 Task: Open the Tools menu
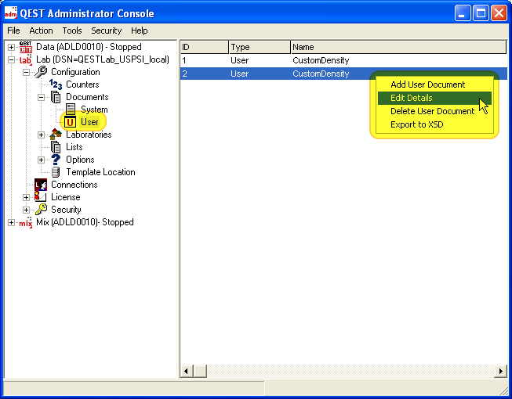(72, 31)
